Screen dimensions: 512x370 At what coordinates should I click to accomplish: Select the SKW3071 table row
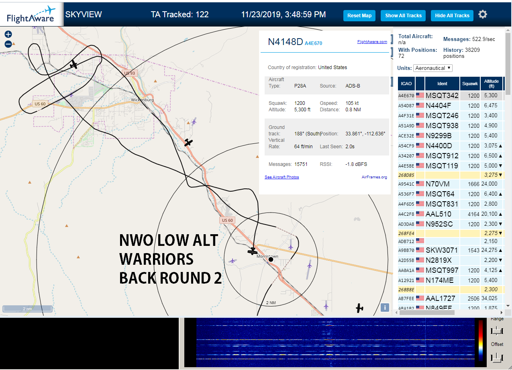(450, 250)
